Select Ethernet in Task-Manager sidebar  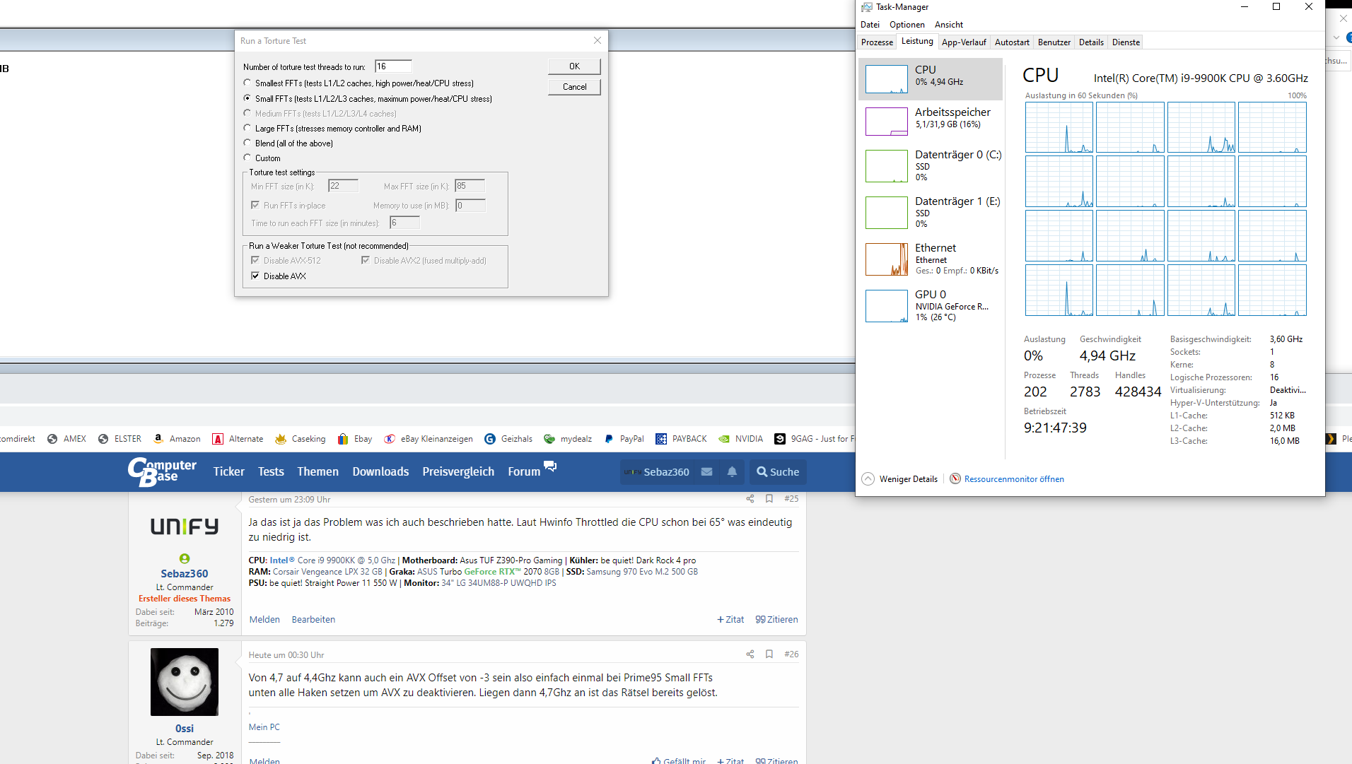(931, 259)
